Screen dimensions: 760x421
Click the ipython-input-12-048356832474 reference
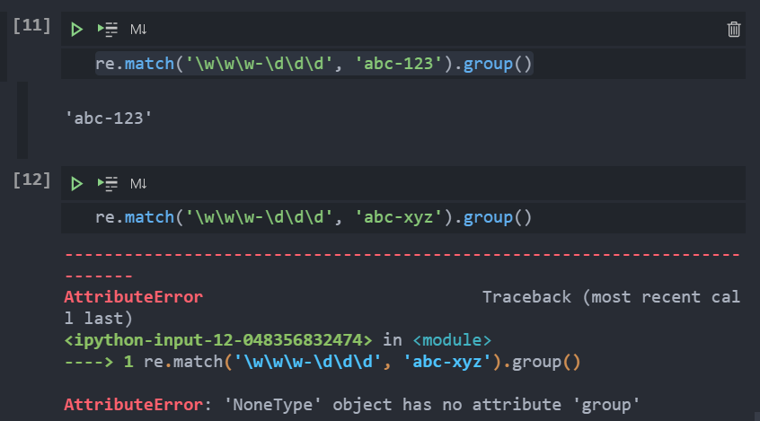tap(218, 340)
